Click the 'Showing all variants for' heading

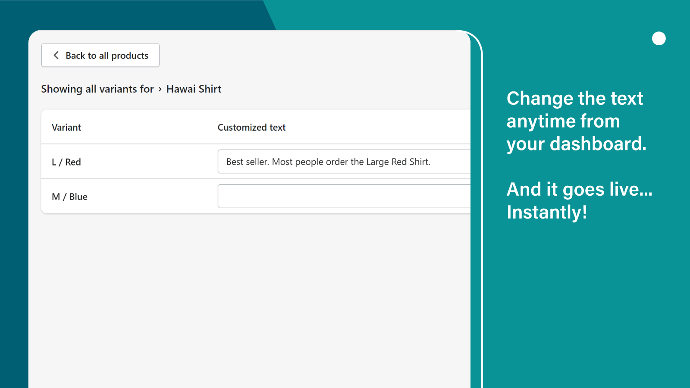(x=97, y=89)
